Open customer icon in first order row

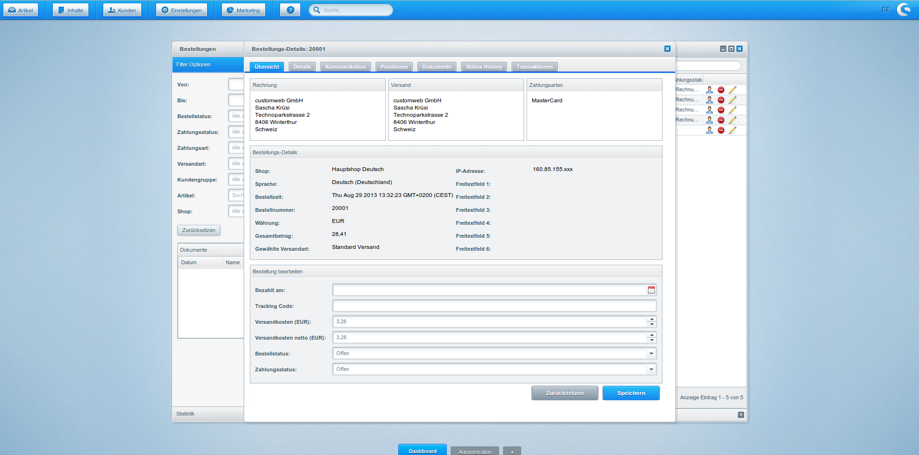tap(709, 90)
